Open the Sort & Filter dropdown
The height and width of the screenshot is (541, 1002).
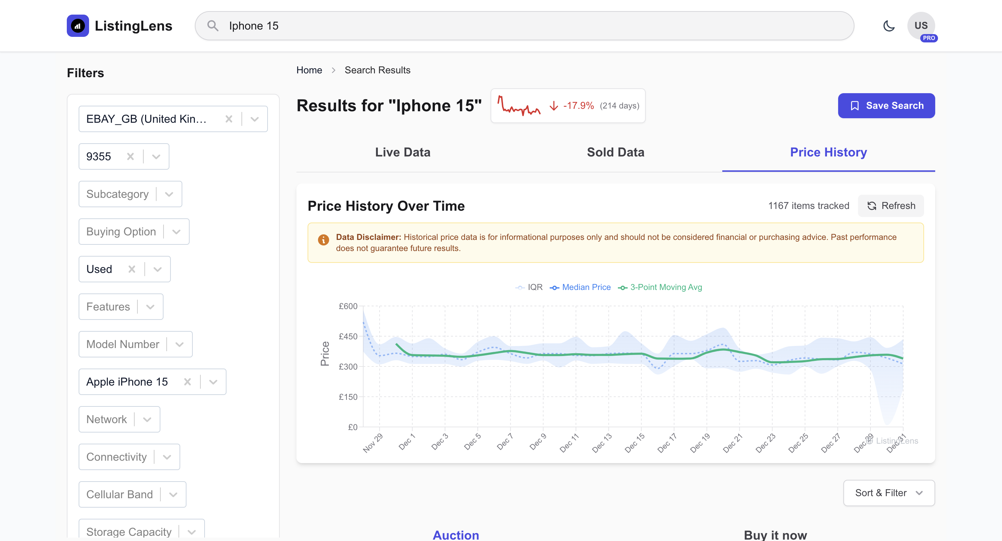(889, 493)
